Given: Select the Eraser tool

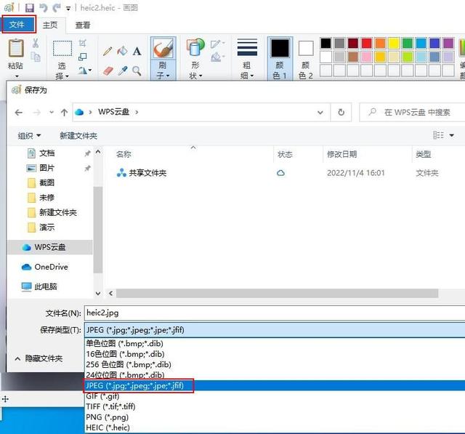Looking at the screenshot, I should pyautogui.click(x=108, y=71).
